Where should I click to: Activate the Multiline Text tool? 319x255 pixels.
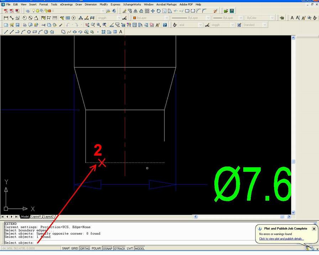pos(121,32)
